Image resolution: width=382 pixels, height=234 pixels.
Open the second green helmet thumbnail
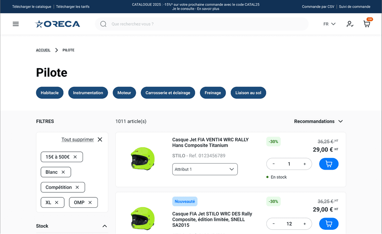pyautogui.click(x=142, y=218)
